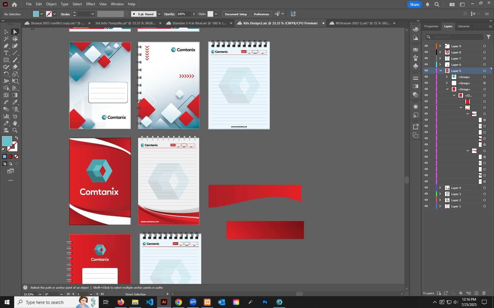
Task: Click the Share button
Action: (x=414, y=4)
